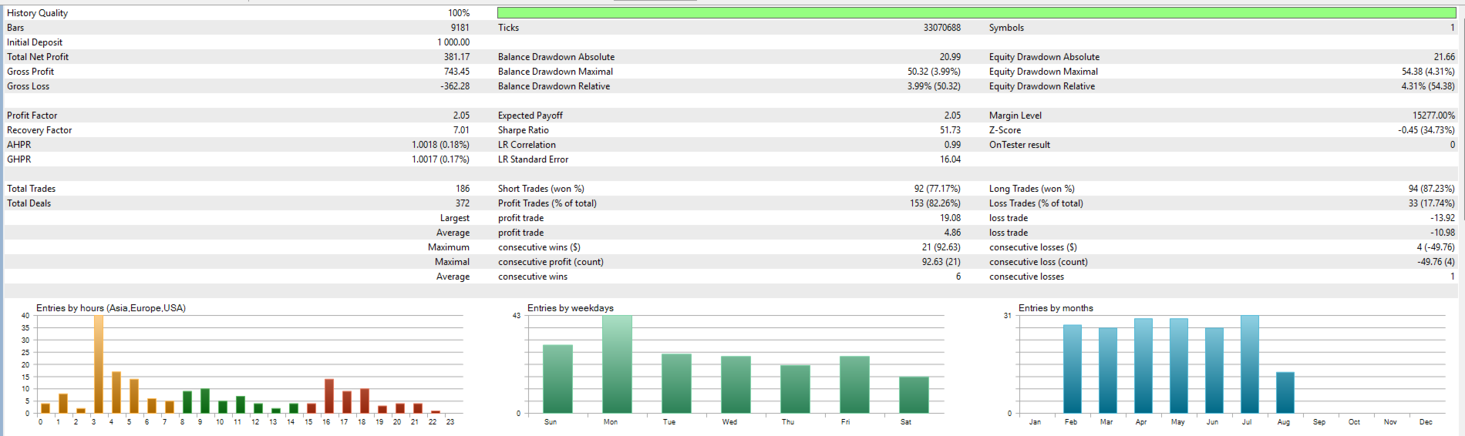Viewport: 1465px width, 436px height.
Task: Click the '743.45' gross profit value
Action: (x=456, y=72)
